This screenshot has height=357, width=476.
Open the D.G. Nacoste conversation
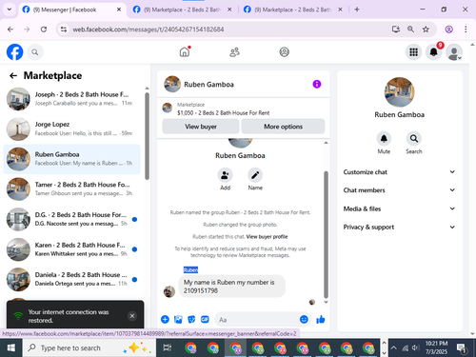pyautogui.click(x=71, y=219)
